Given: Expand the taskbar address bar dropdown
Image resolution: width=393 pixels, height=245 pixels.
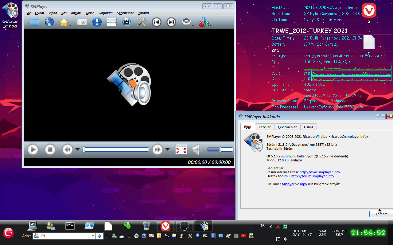Looking at the screenshot, I should click(x=93, y=236).
